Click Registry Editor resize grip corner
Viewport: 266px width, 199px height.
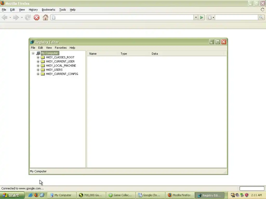pyautogui.click(x=225, y=172)
